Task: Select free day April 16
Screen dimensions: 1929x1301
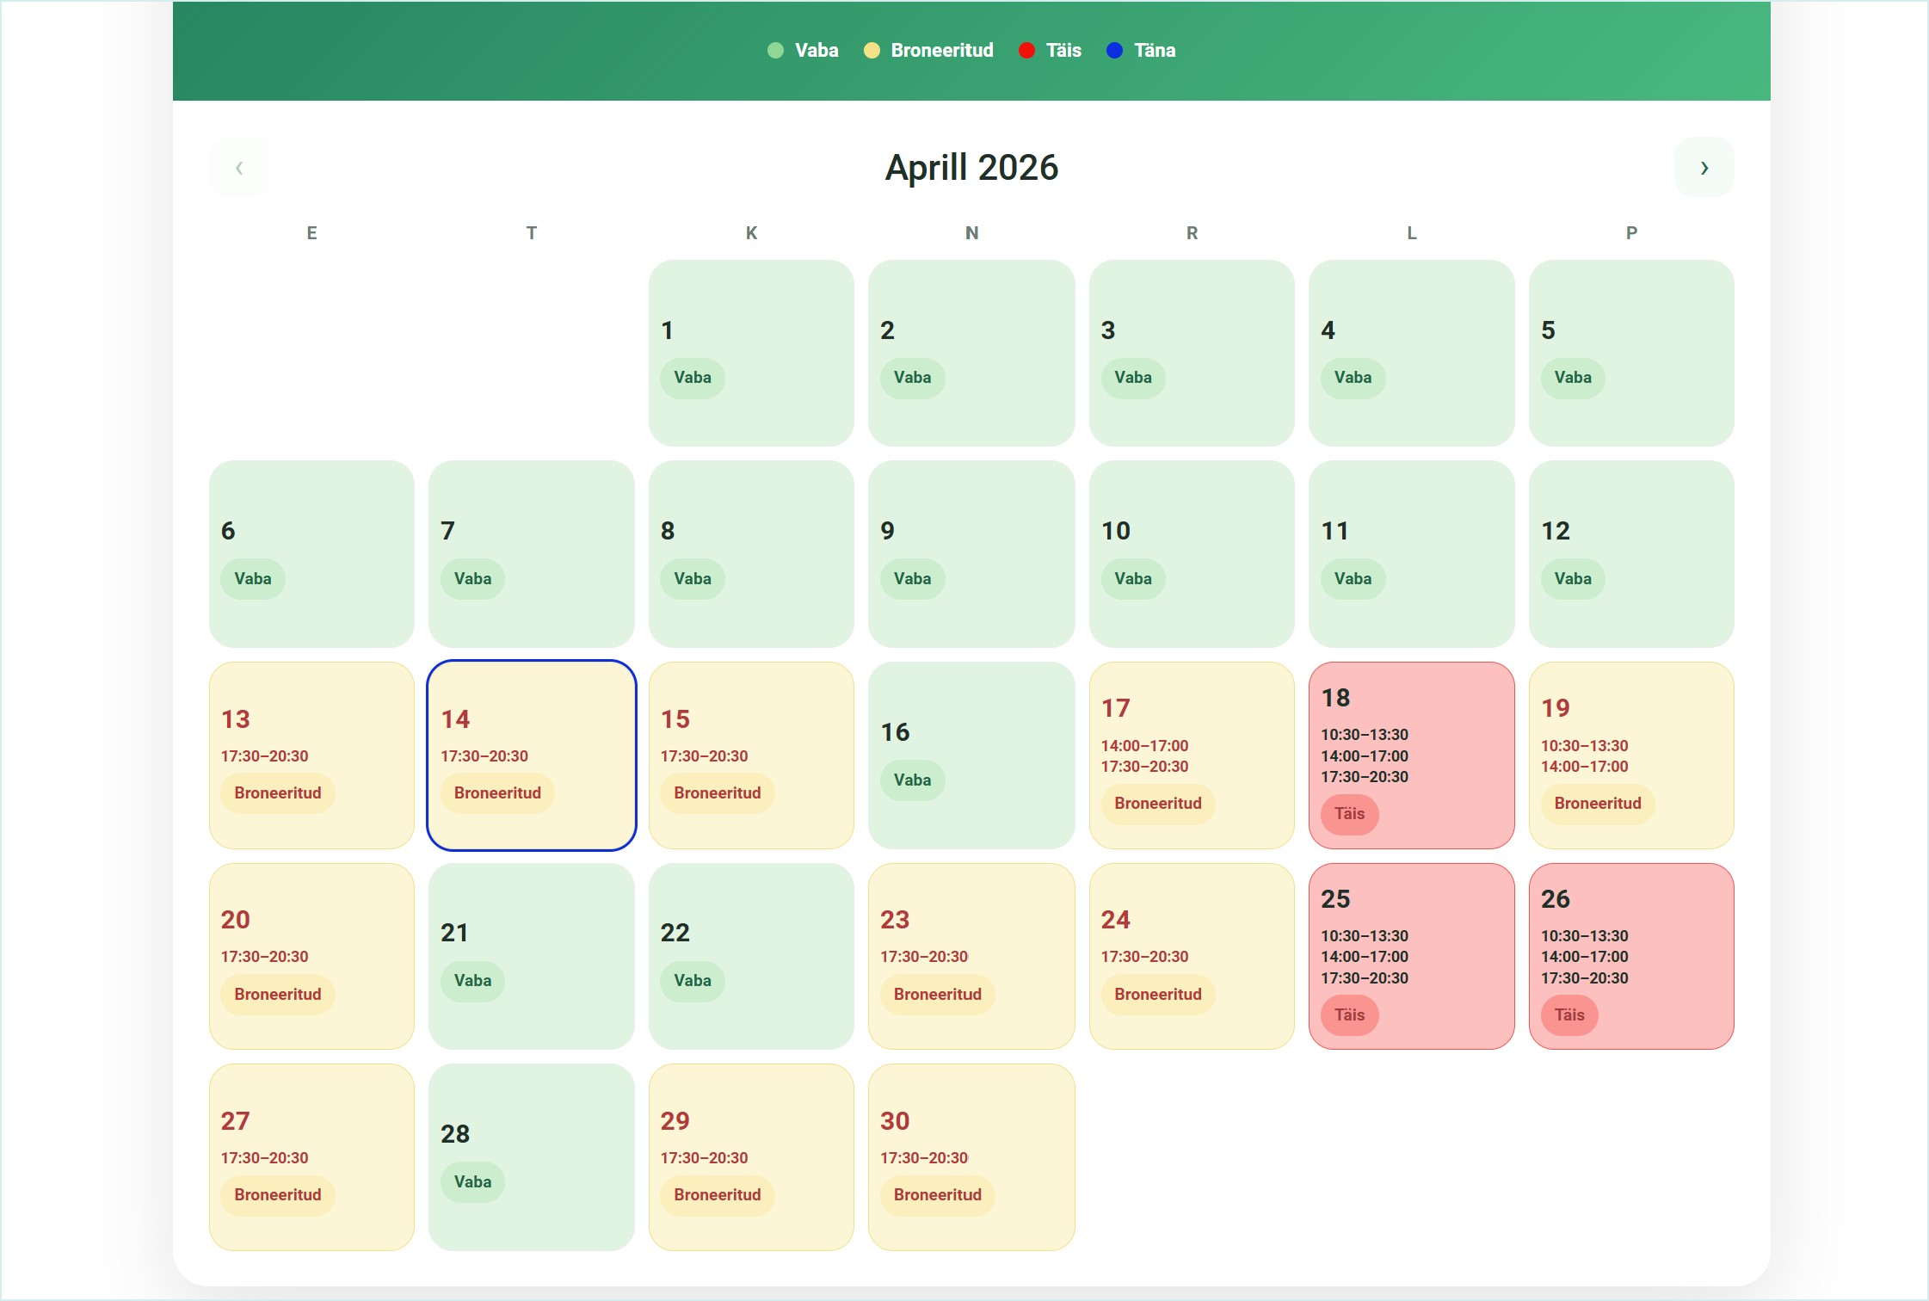Action: tap(971, 755)
